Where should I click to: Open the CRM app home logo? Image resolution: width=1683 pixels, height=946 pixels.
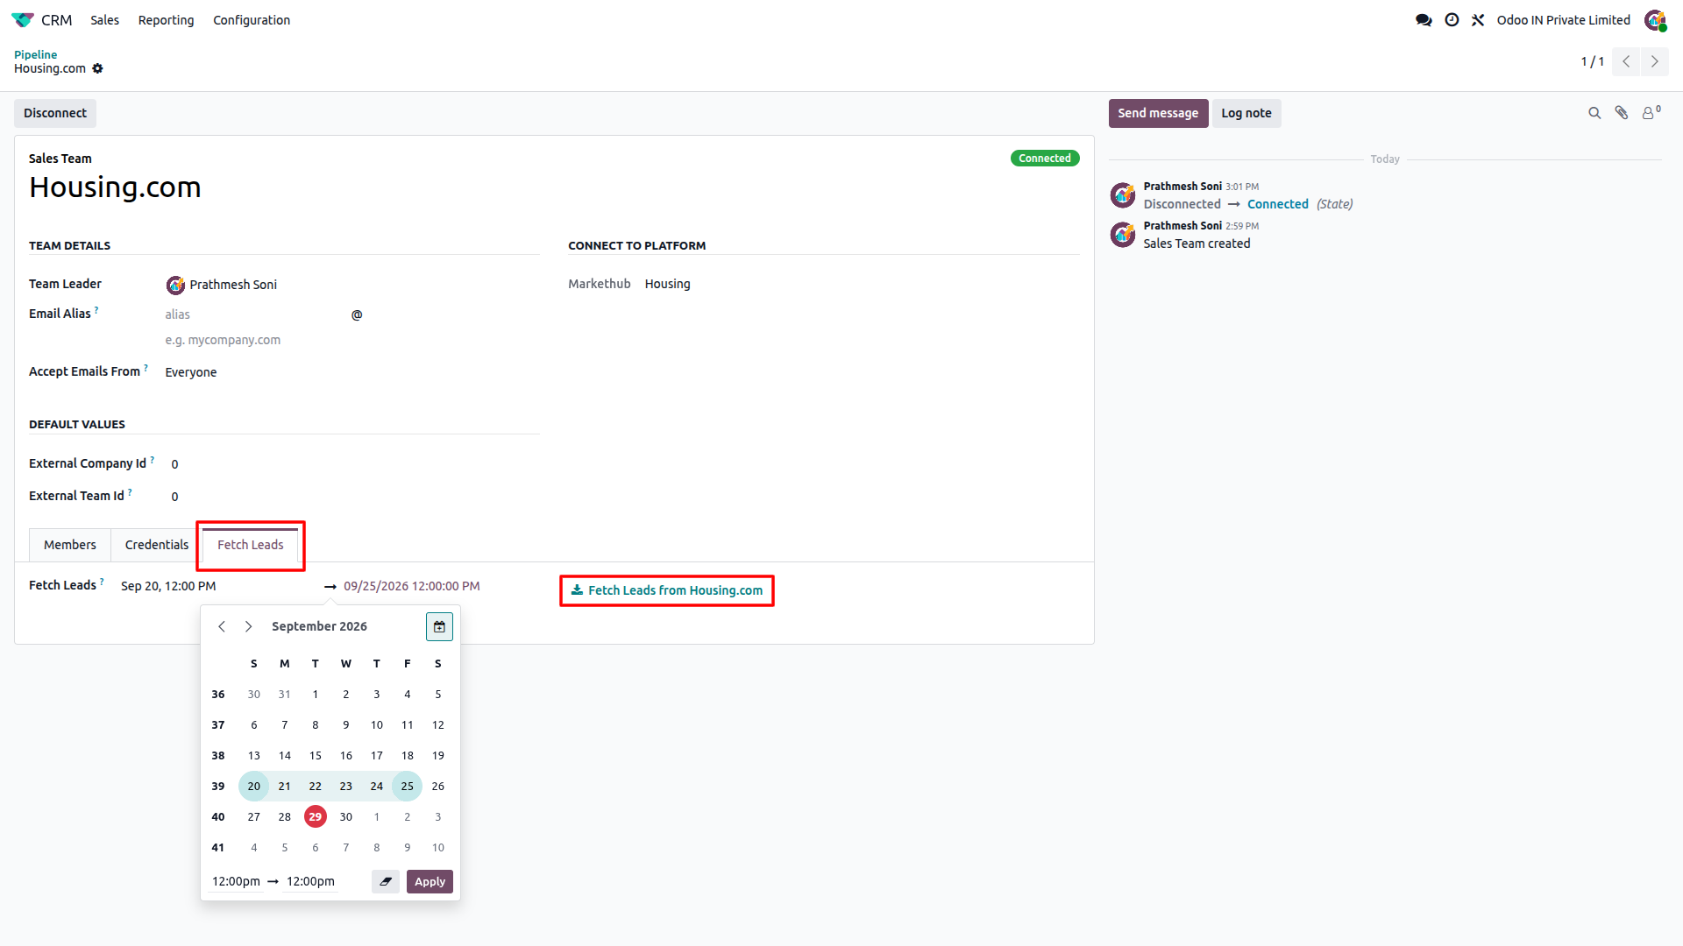(23, 19)
